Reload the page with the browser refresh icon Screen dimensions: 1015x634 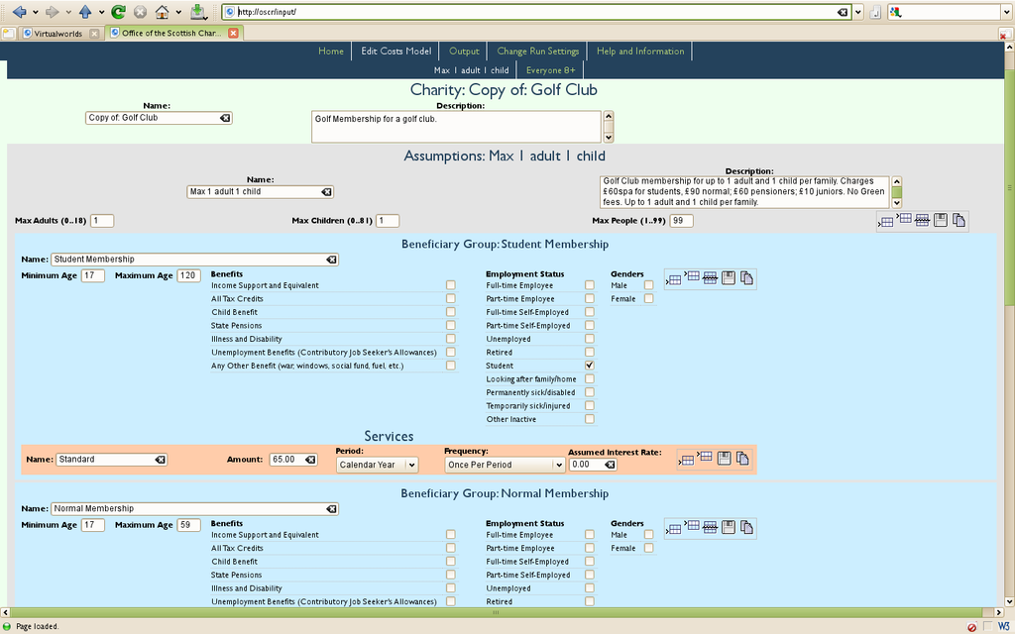pyautogui.click(x=118, y=12)
